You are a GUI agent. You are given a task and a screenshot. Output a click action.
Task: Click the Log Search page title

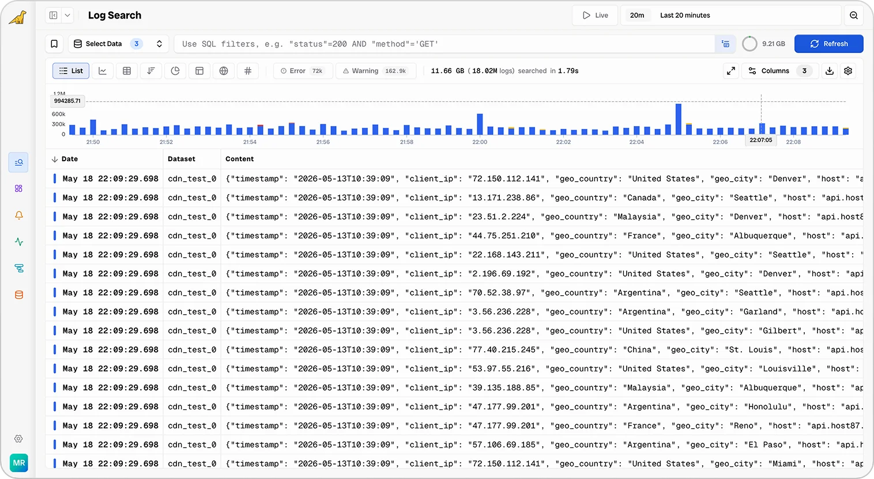pos(115,16)
